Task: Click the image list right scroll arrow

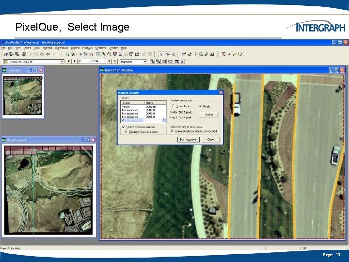Action: pos(164,120)
